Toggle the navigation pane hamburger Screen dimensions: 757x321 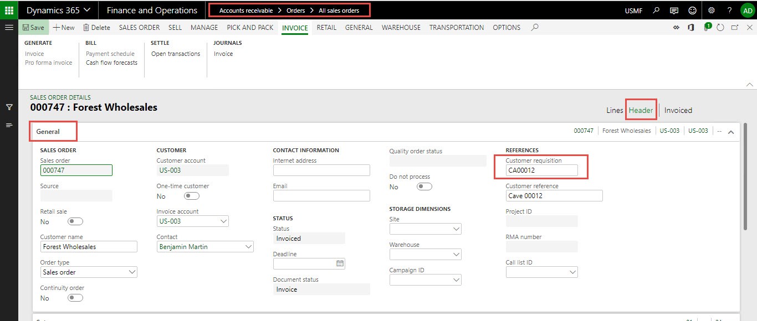pos(9,27)
